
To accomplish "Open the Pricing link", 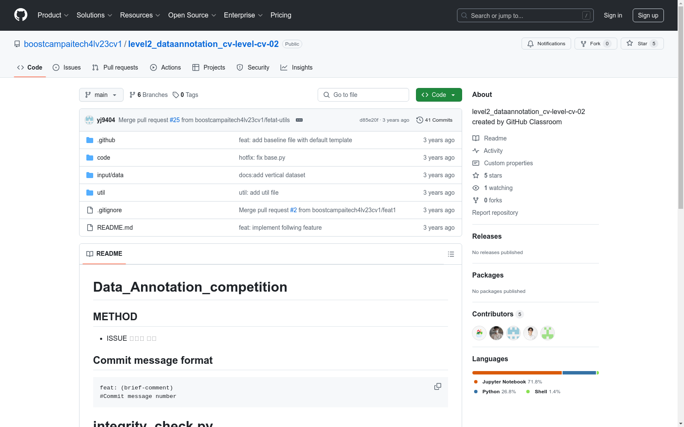I will [281, 15].
